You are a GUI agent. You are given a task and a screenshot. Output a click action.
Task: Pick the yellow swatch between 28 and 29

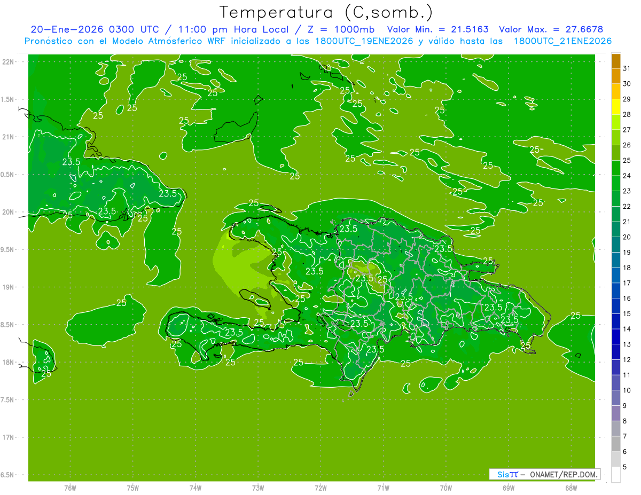(616, 107)
